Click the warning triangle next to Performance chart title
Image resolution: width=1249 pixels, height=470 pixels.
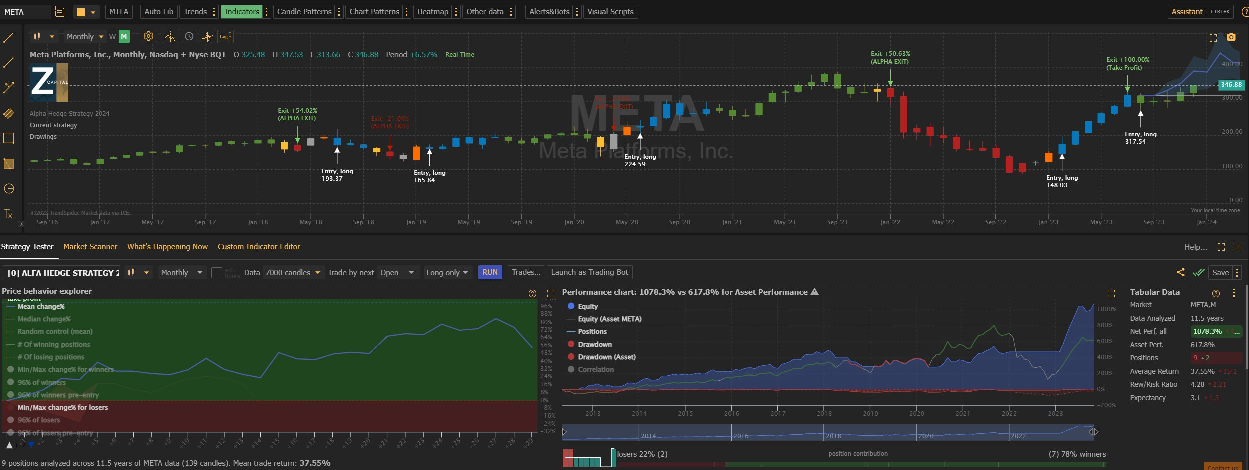pos(814,292)
